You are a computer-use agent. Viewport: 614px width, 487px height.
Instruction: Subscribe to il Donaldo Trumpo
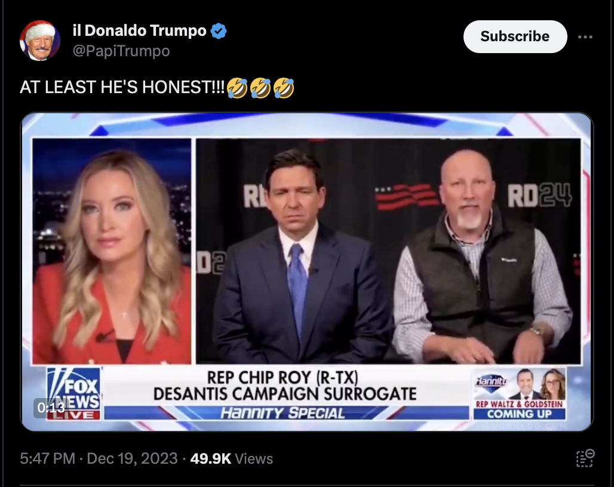(x=515, y=36)
